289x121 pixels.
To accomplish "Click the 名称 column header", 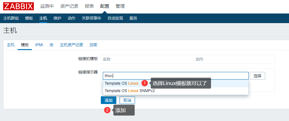I will coord(107,59).
